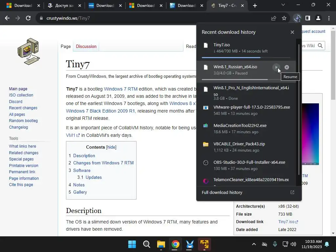Open File Explorer from the taskbar
This screenshot has width=336, height=252.
[x=161, y=244]
